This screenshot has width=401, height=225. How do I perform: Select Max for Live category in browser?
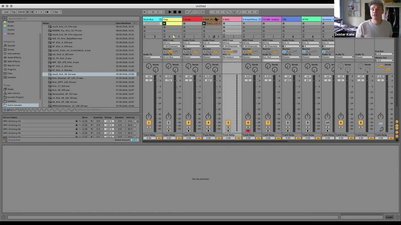coord(13,65)
